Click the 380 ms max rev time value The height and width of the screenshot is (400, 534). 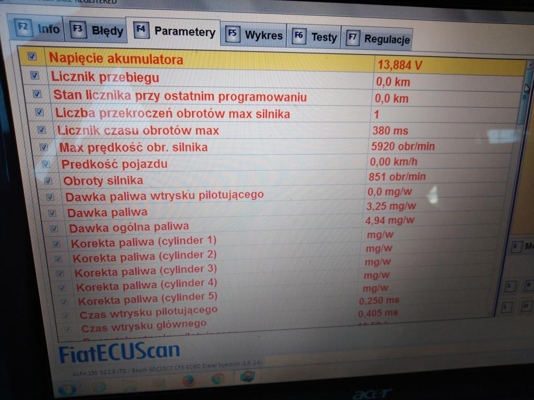click(x=390, y=130)
